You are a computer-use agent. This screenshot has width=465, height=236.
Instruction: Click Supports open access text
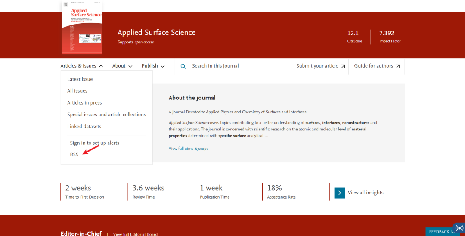[x=136, y=42]
